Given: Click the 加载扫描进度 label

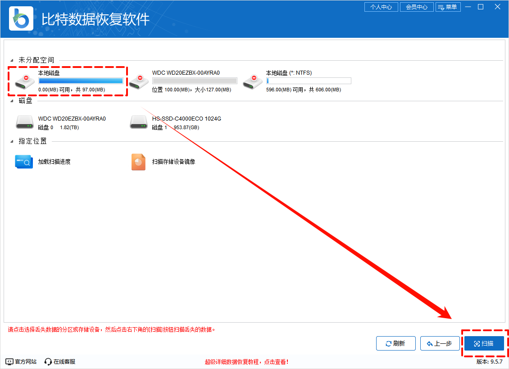Looking at the screenshot, I should 54,162.
